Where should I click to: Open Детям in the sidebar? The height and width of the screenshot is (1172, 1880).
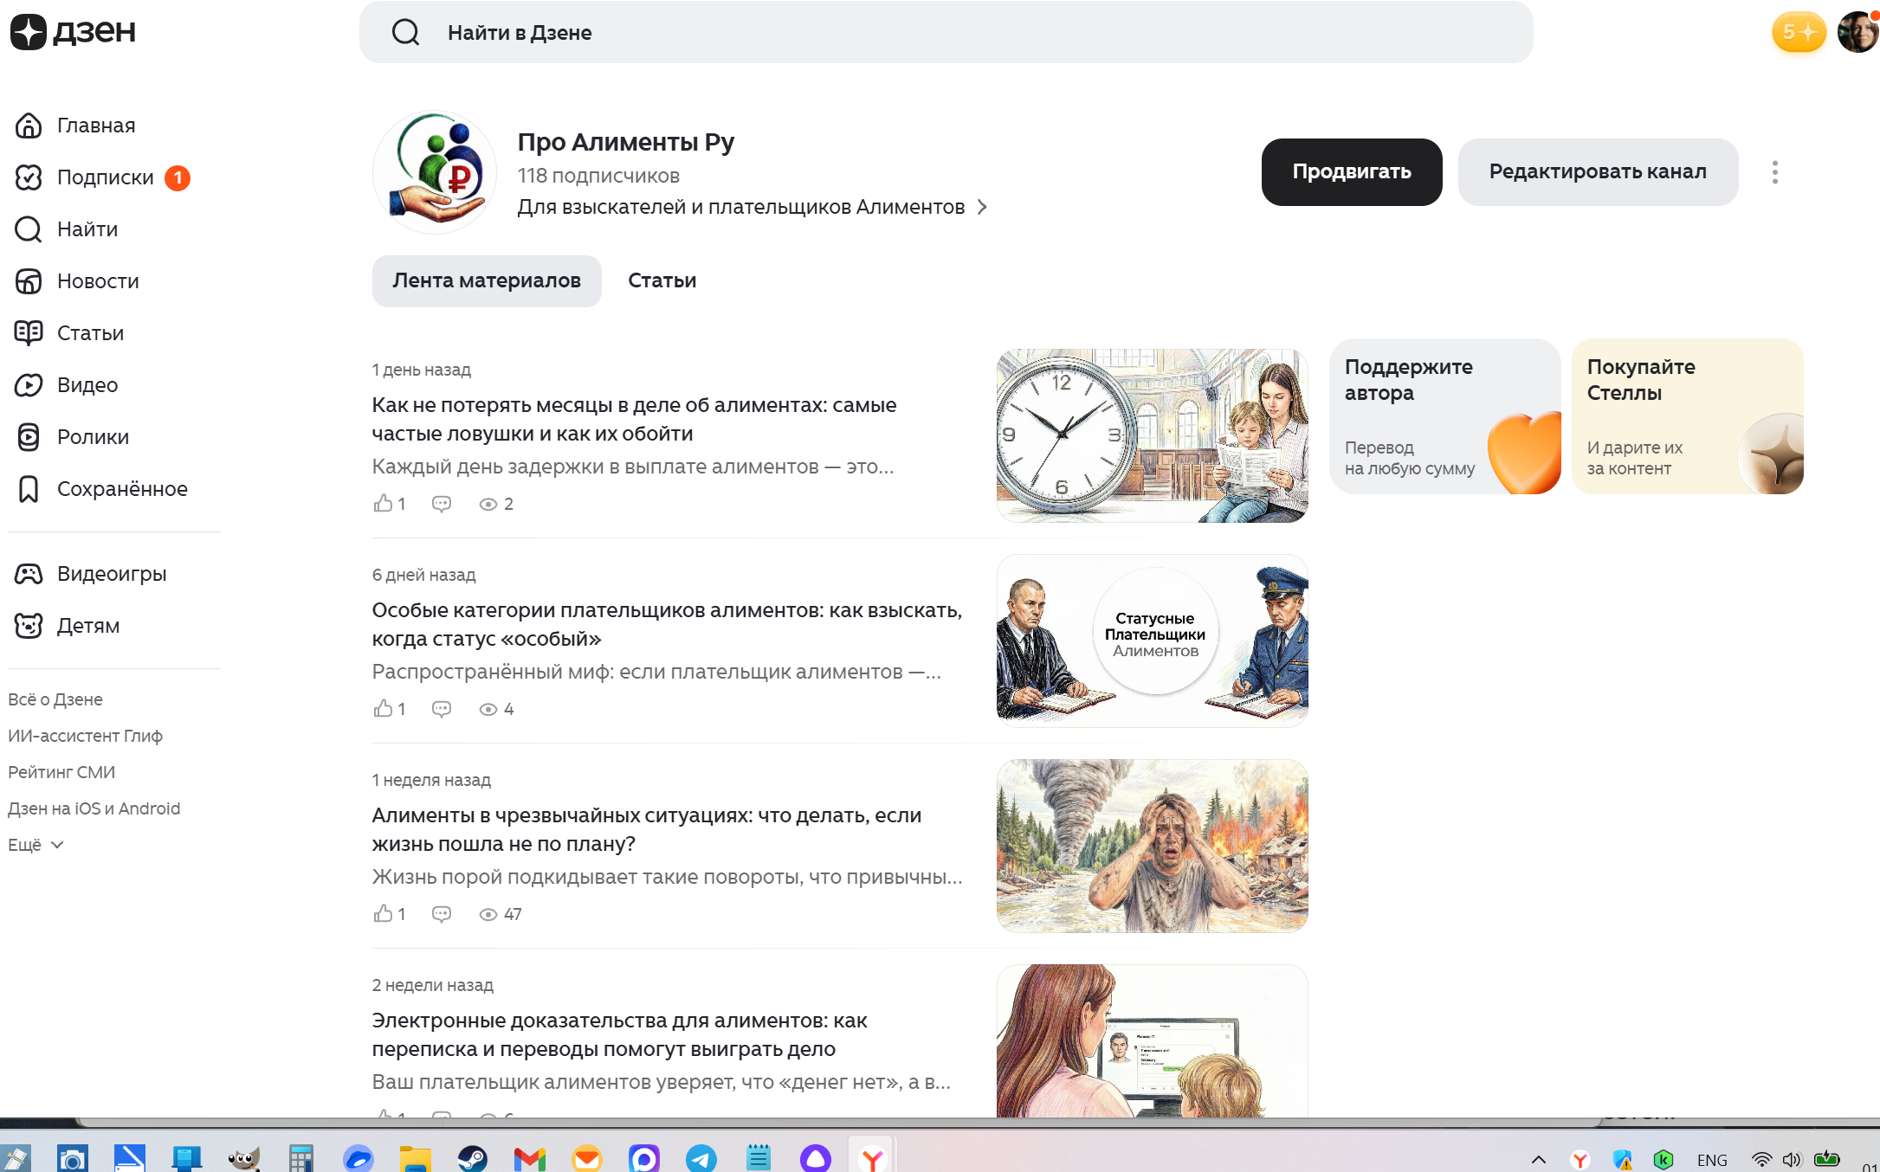[x=68, y=626]
